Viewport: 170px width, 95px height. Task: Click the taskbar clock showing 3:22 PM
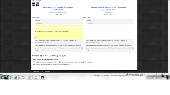point(165,77)
